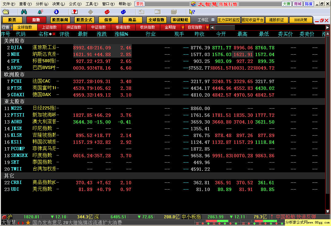
Task: Select the 指数 category button
Action: [x=36, y=20]
